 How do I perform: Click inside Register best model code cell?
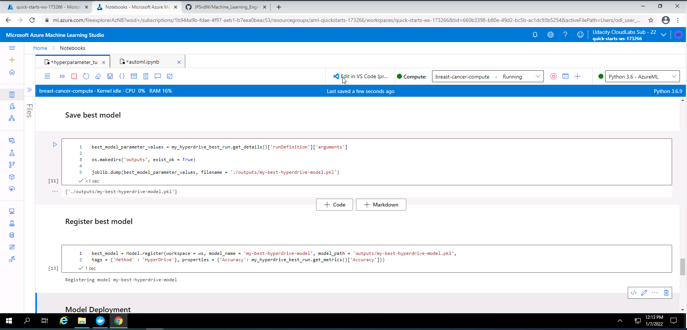click(x=367, y=259)
